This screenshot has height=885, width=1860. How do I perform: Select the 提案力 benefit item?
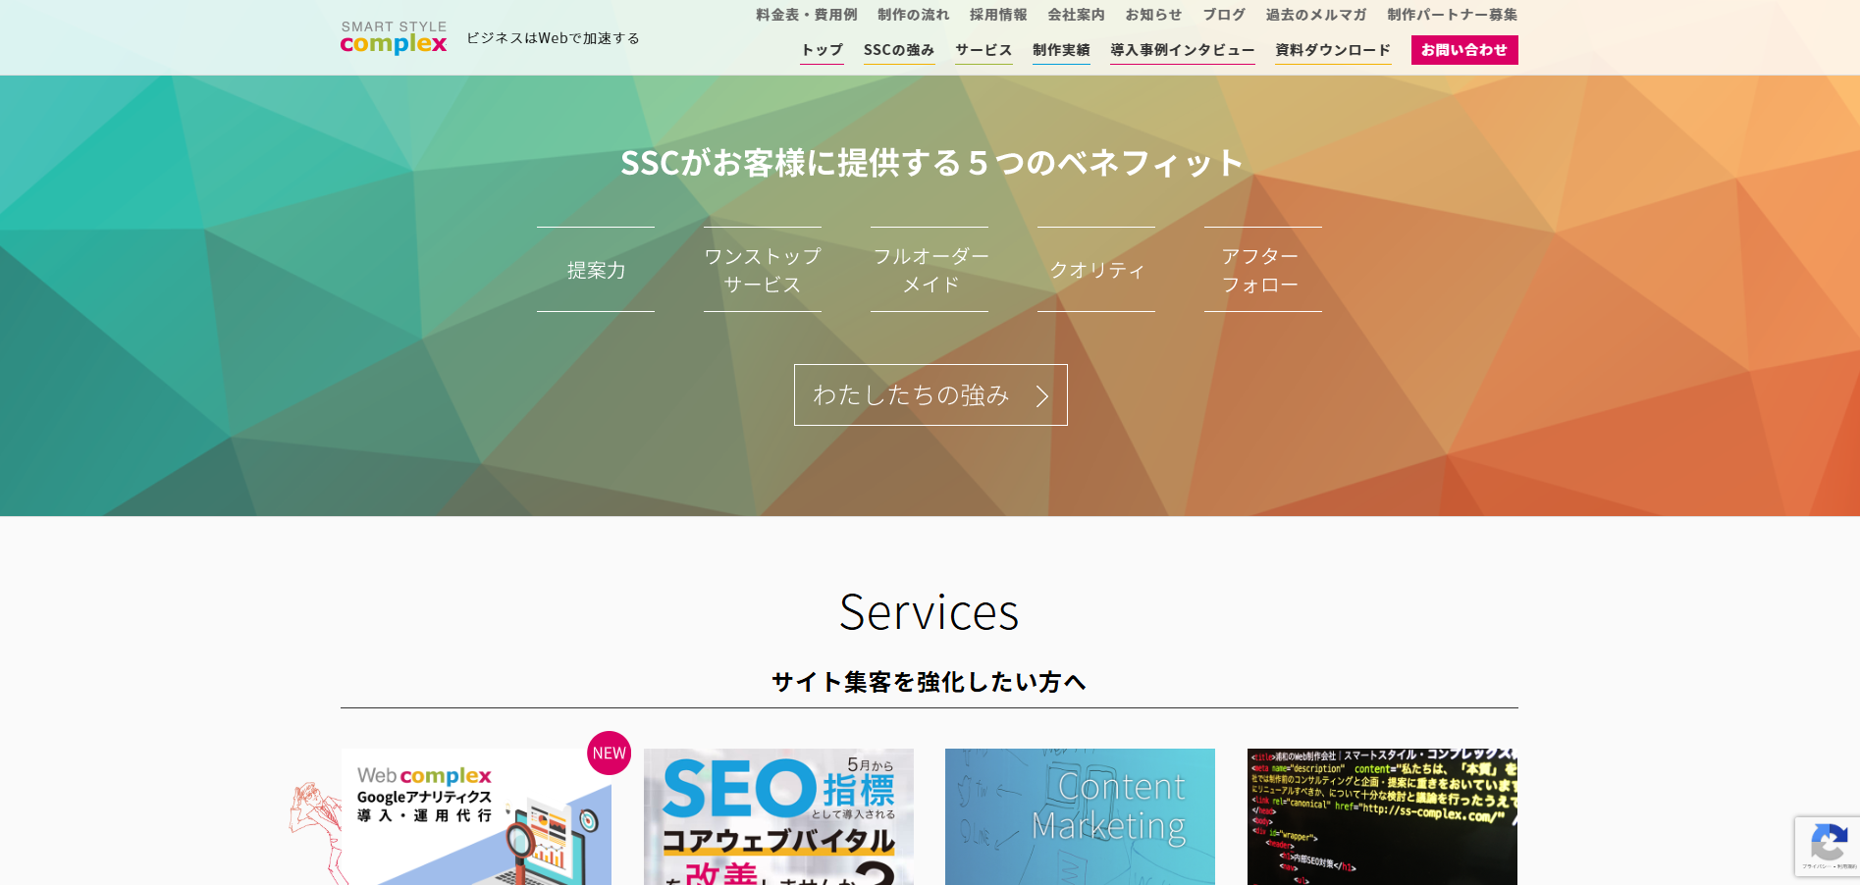[596, 270]
